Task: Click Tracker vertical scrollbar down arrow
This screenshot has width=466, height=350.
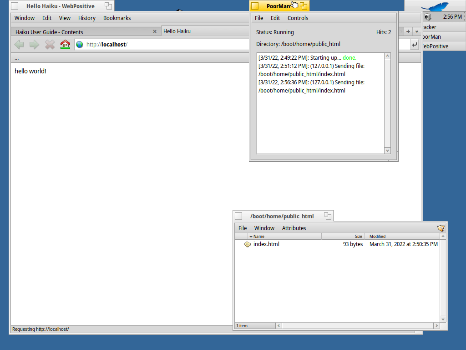Action: pyautogui.click(x=443, y=319)
